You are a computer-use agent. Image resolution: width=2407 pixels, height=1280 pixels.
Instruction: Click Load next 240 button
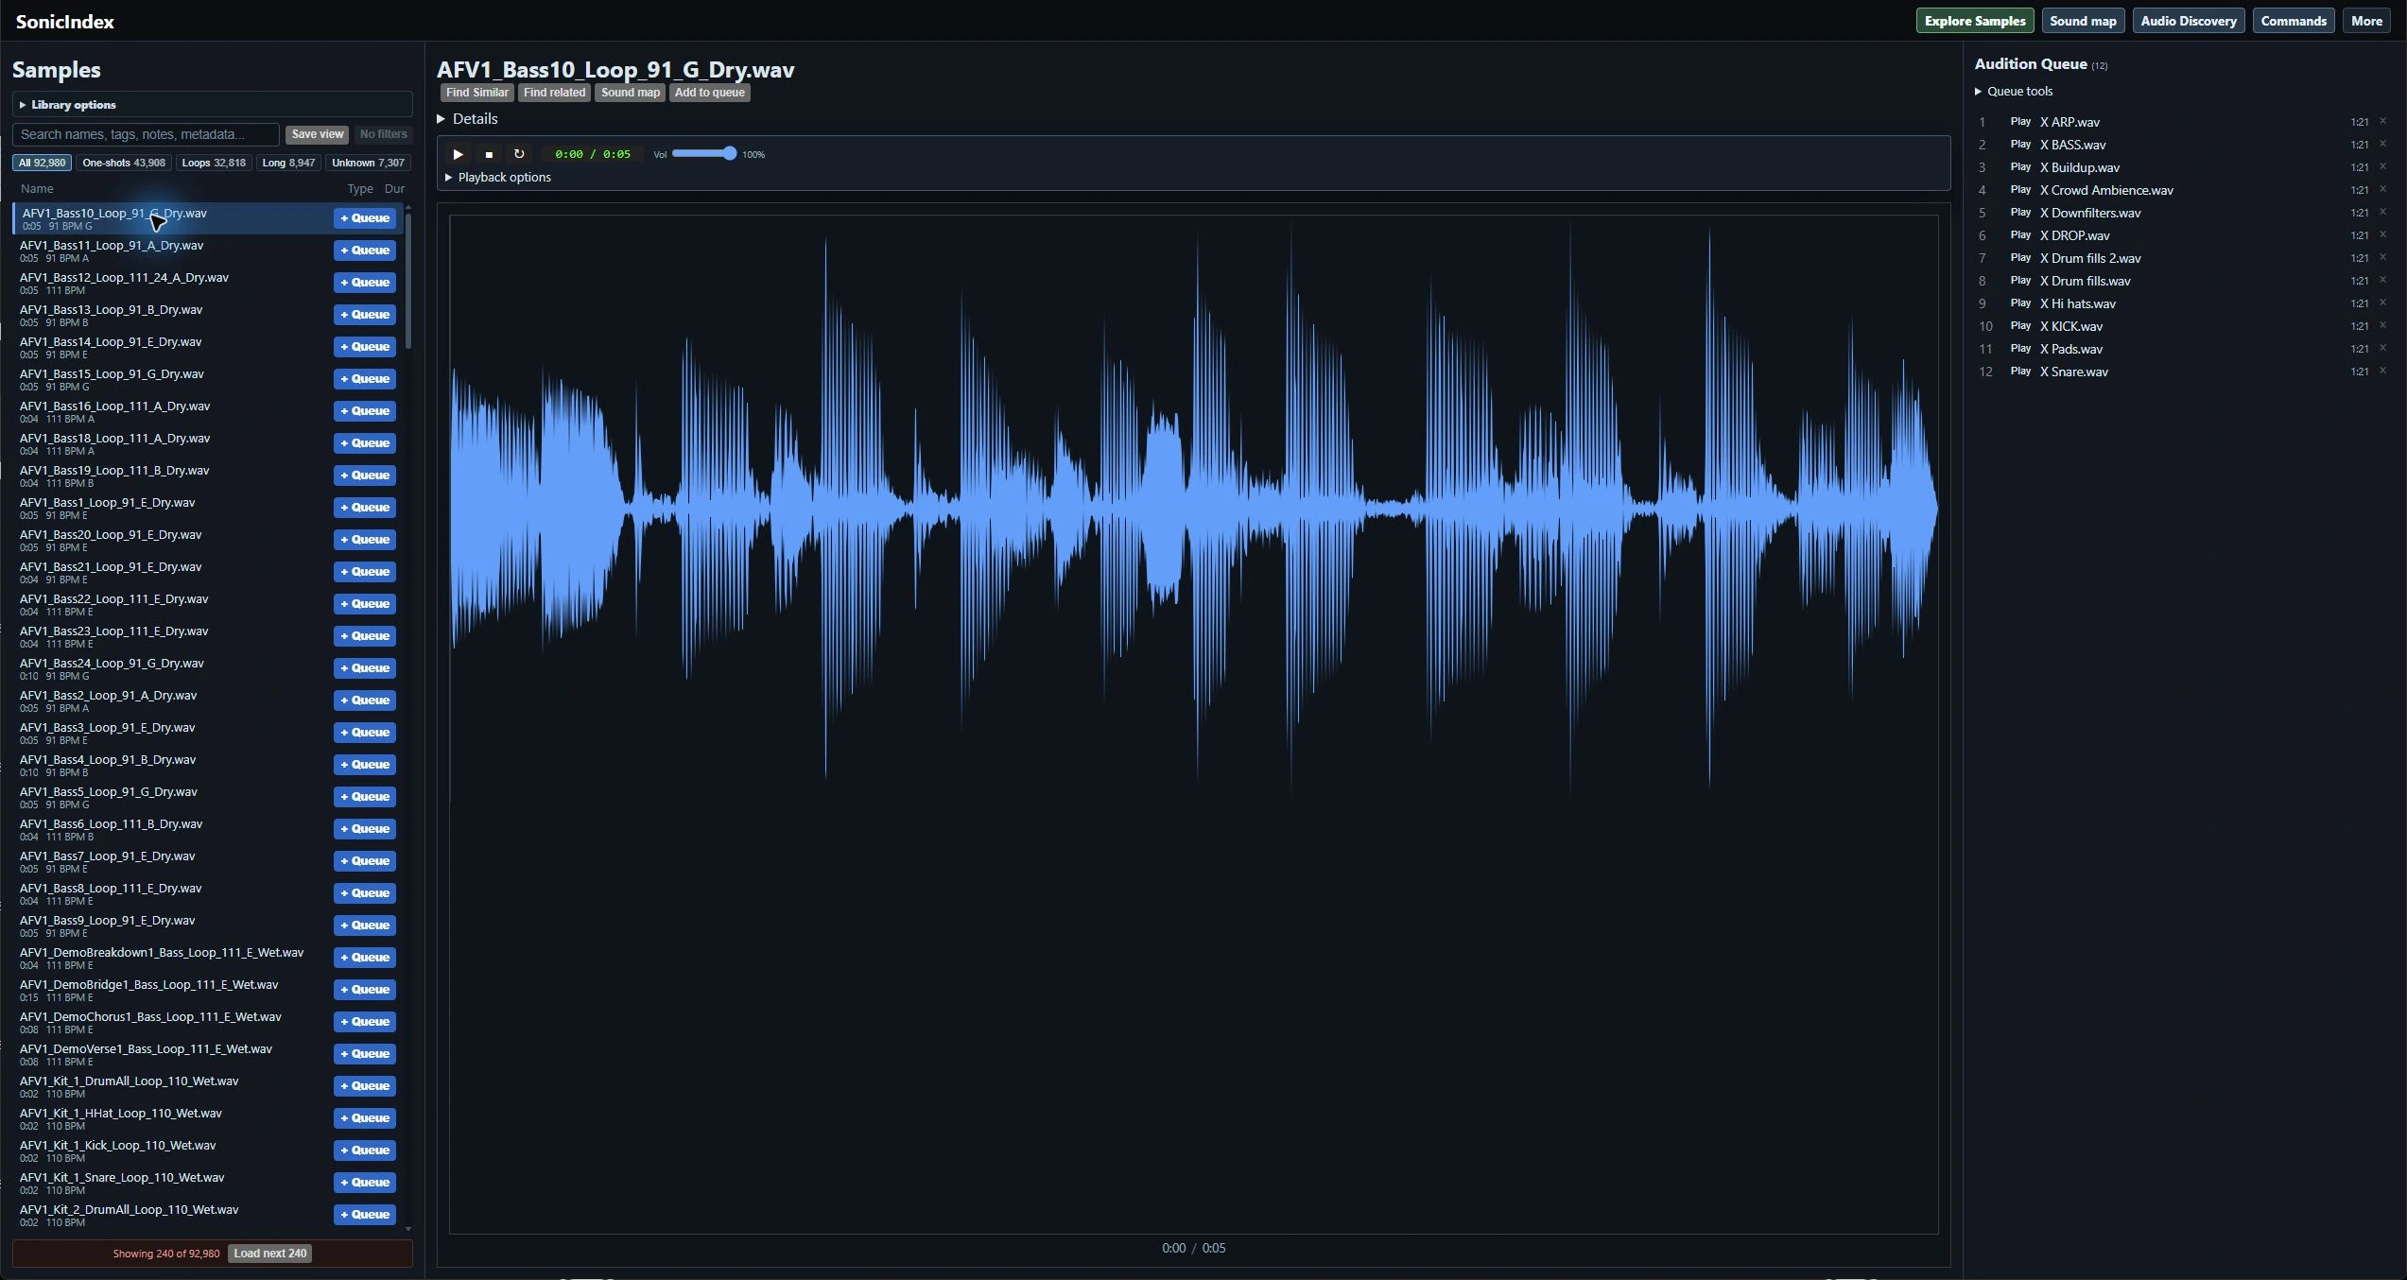point(270,1254)
